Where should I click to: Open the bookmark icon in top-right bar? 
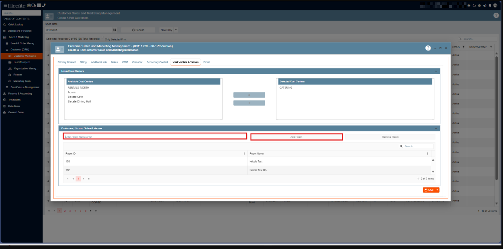pos(490,6)
